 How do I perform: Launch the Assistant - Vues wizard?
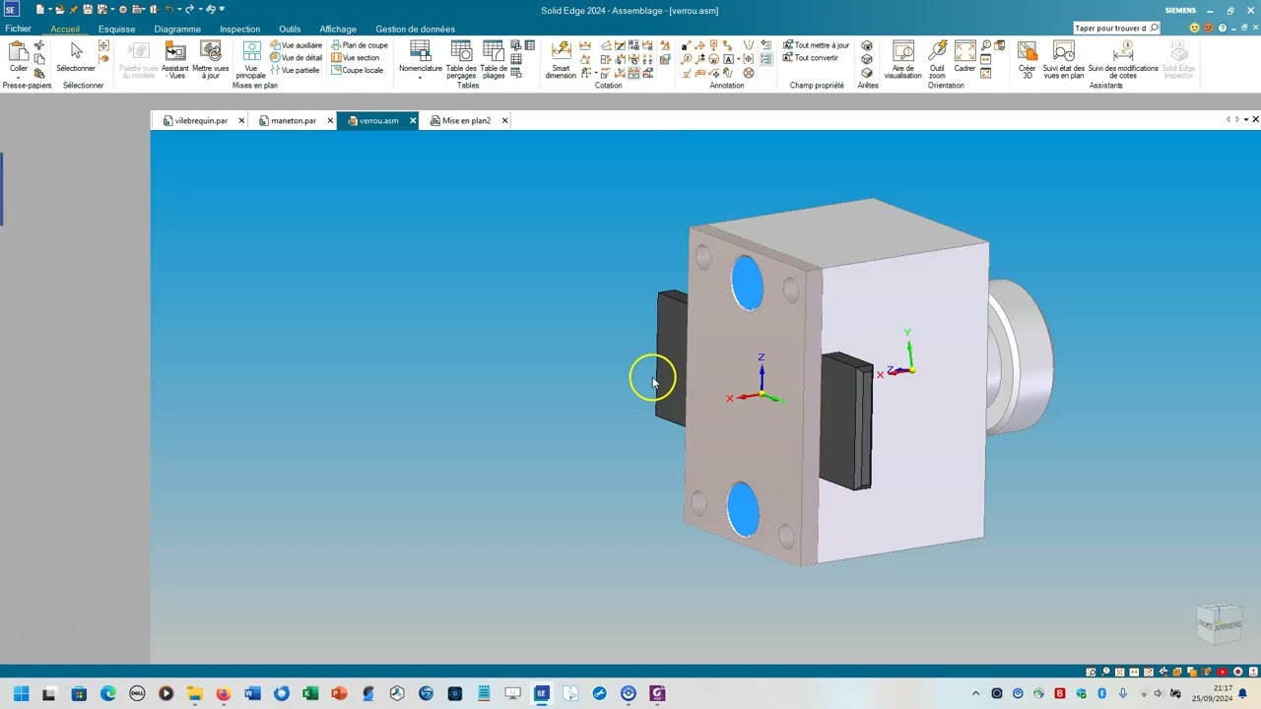tap(175, 60)
